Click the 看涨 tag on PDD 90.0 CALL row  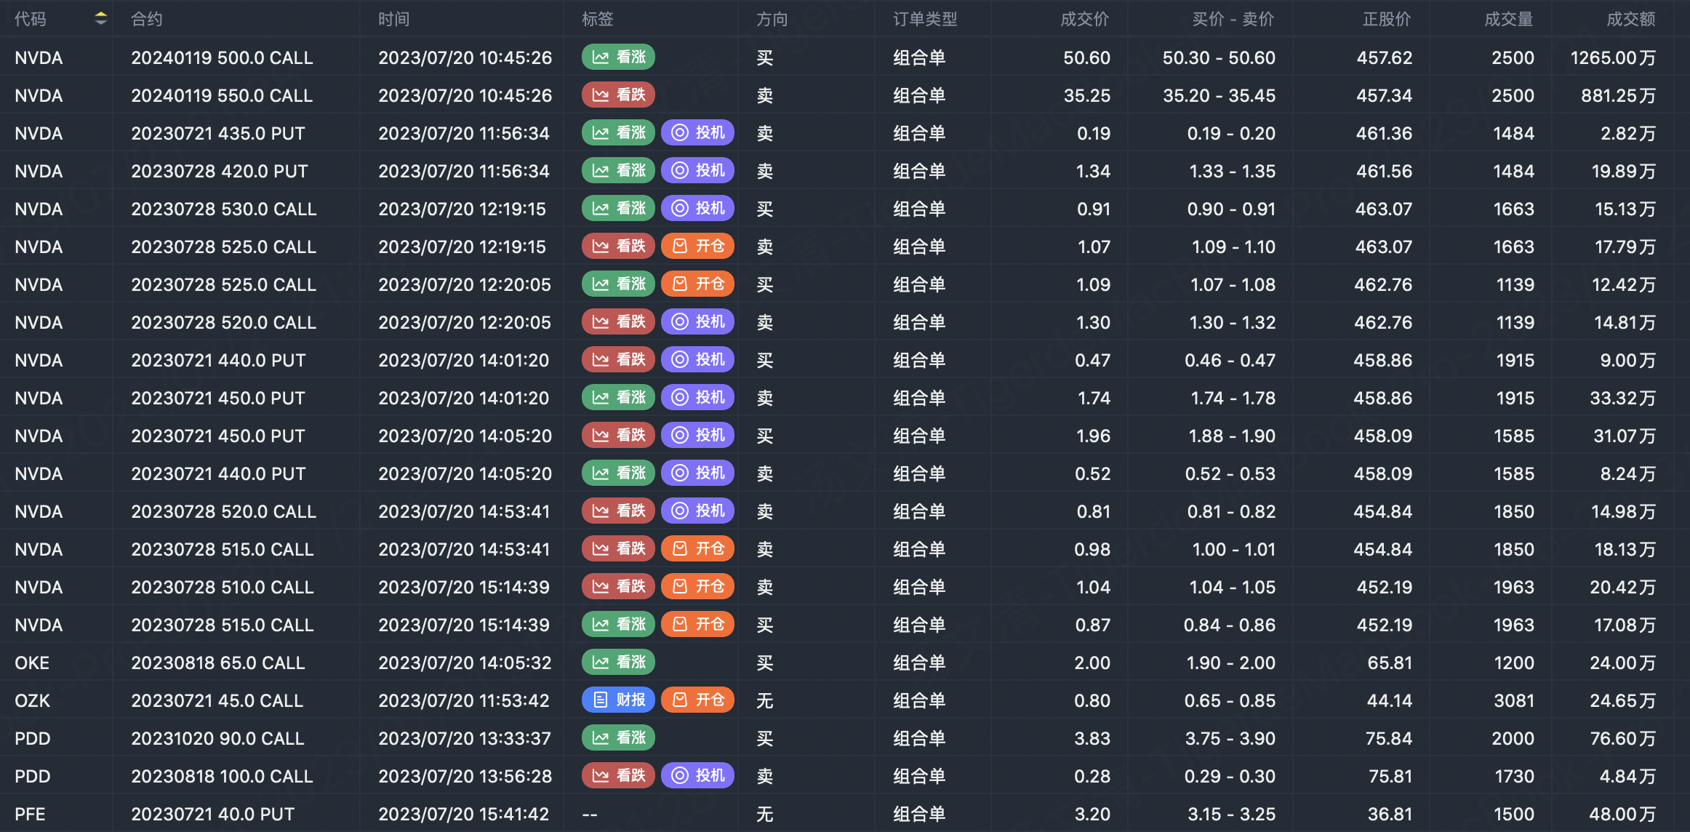pos(618,738)
